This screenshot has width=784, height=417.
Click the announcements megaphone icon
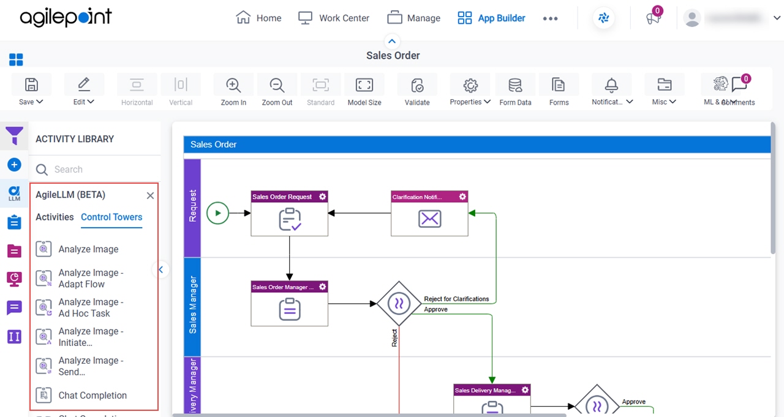654,18
